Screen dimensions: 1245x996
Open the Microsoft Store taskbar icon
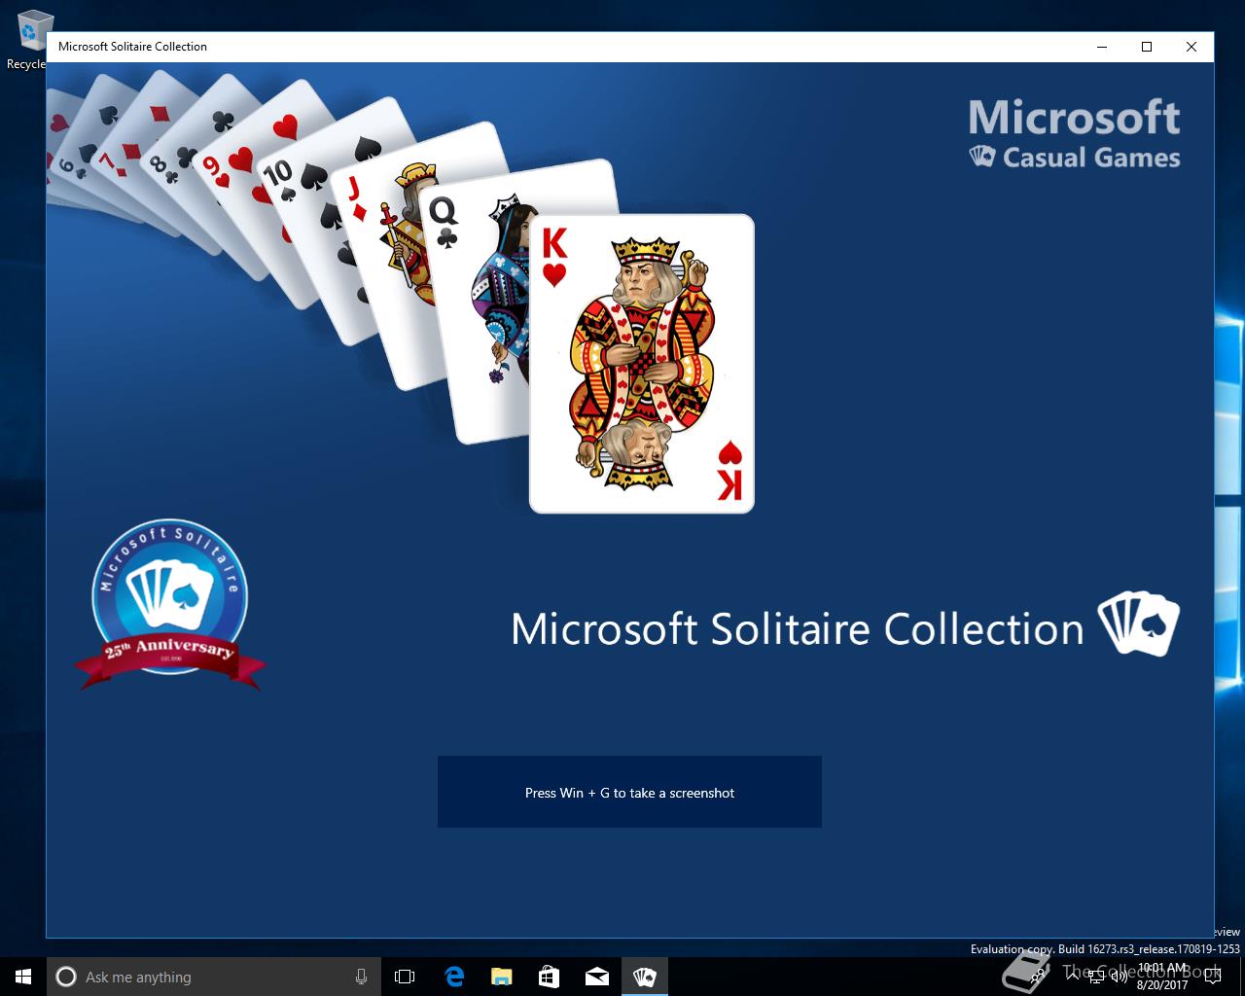[549, 977]
